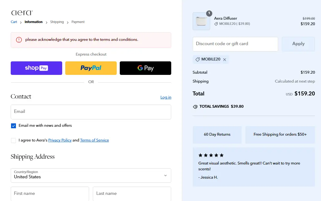Image resolution: width=321 pixels, height=201 pixels.
Task: Click the Aera Diffuser product thumbnail
Action: pos(201,21)
